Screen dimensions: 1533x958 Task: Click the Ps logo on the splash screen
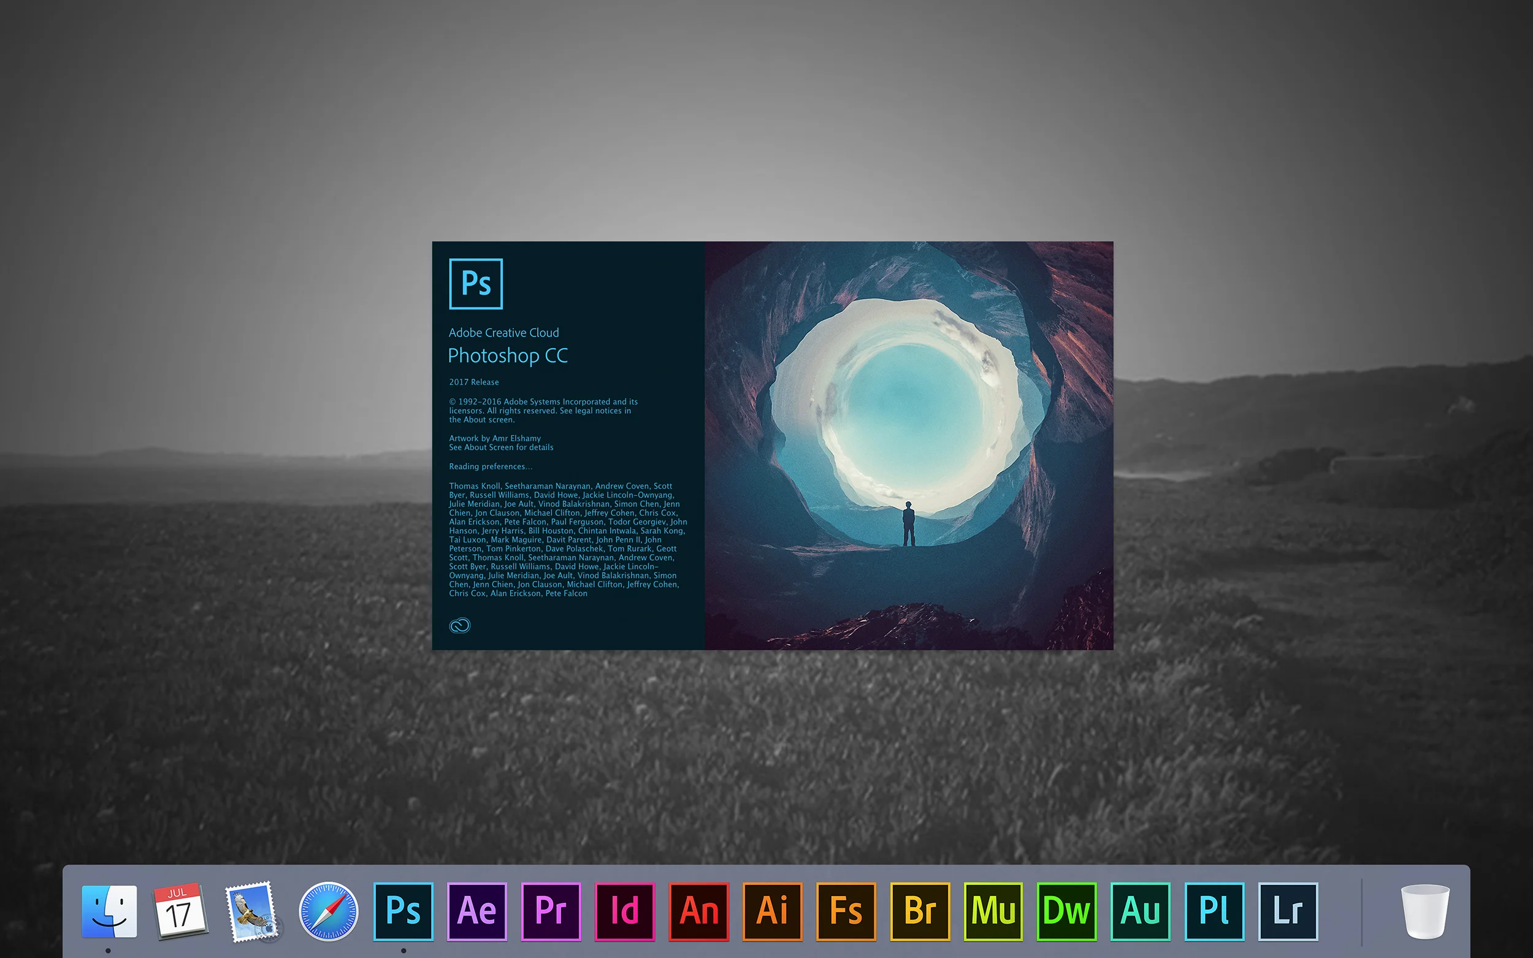click(476, 283)
